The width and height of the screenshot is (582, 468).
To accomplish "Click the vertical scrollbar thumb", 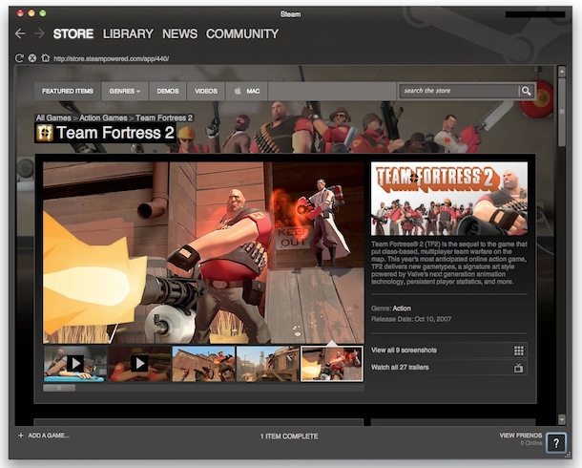I will click(562, 112).
